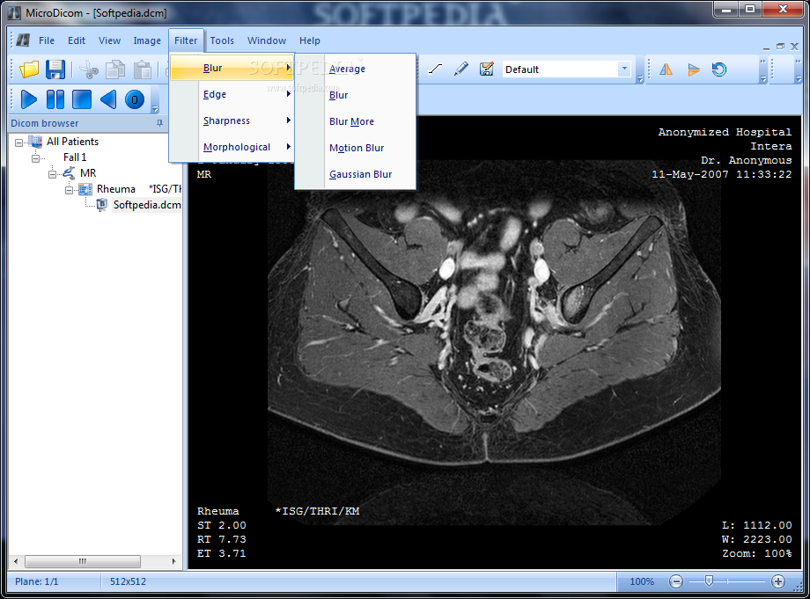Screen dimensions: 810x599
Task: Open the Edit menu
Action: tap(77, 40)
